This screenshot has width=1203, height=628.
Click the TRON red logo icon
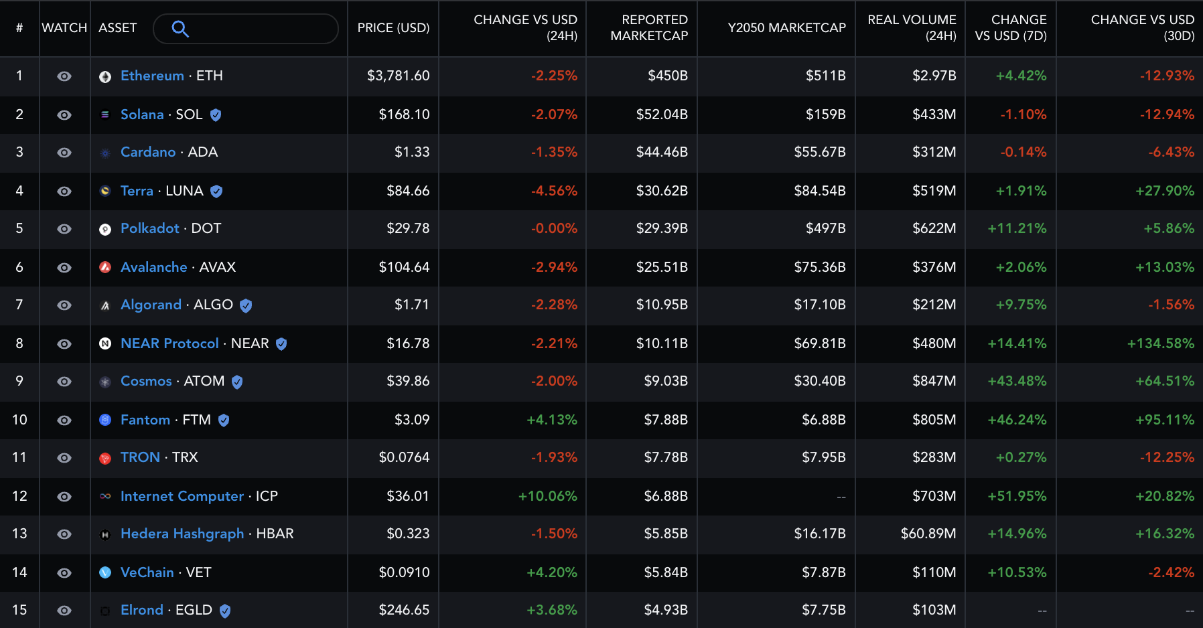pos(105,459)
